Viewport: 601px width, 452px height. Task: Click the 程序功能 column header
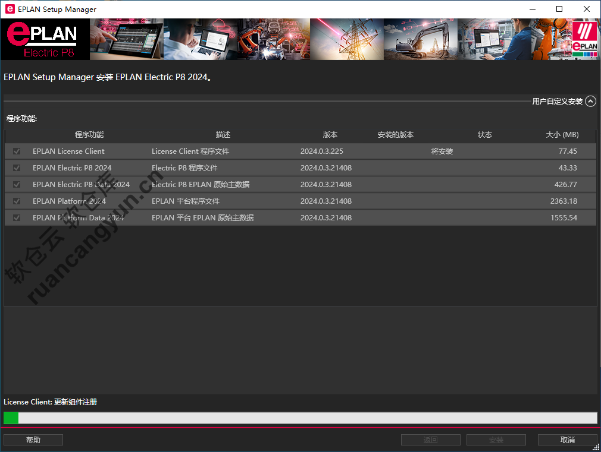89,135
